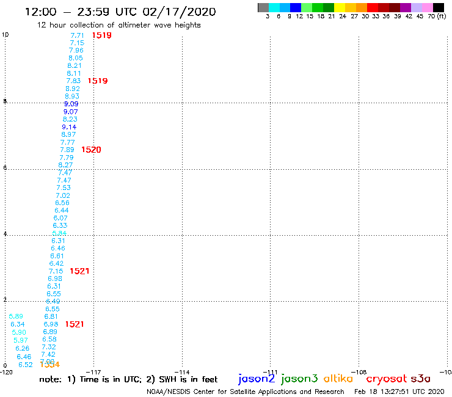Select the 7.02 wave height value
This screenshot has width=452, height=397.
click(x=63, y=195)
